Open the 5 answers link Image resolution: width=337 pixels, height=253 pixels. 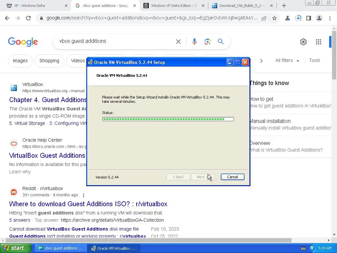click(x=19, y=220)
